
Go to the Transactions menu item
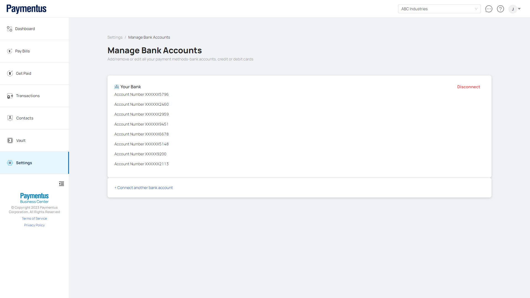pyautogui.click(x=28, y=96)
